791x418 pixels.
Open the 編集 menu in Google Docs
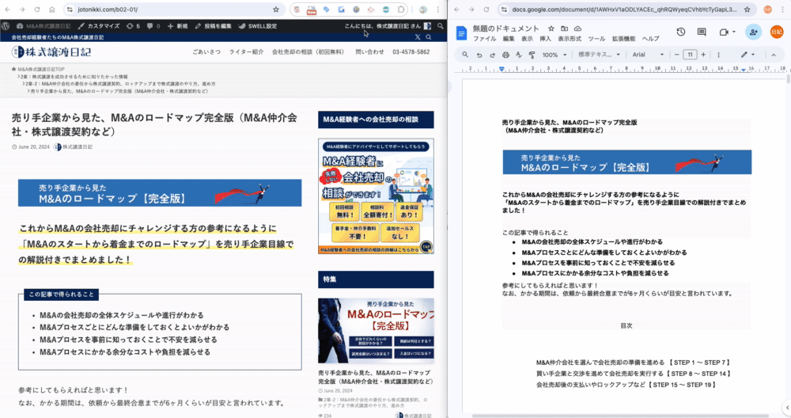(x=509, y=39)
